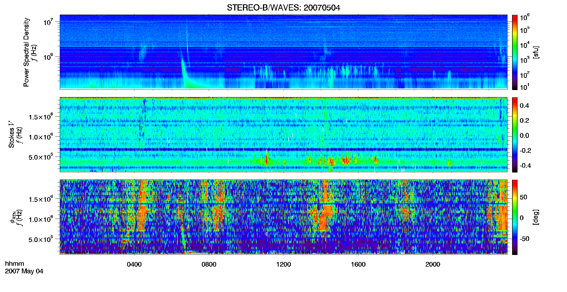Image resolution: width=567 pixels, height=292 pixels.
Task: Click the 0.2 label on the Stokes V color bar
Action: [524, 121]
